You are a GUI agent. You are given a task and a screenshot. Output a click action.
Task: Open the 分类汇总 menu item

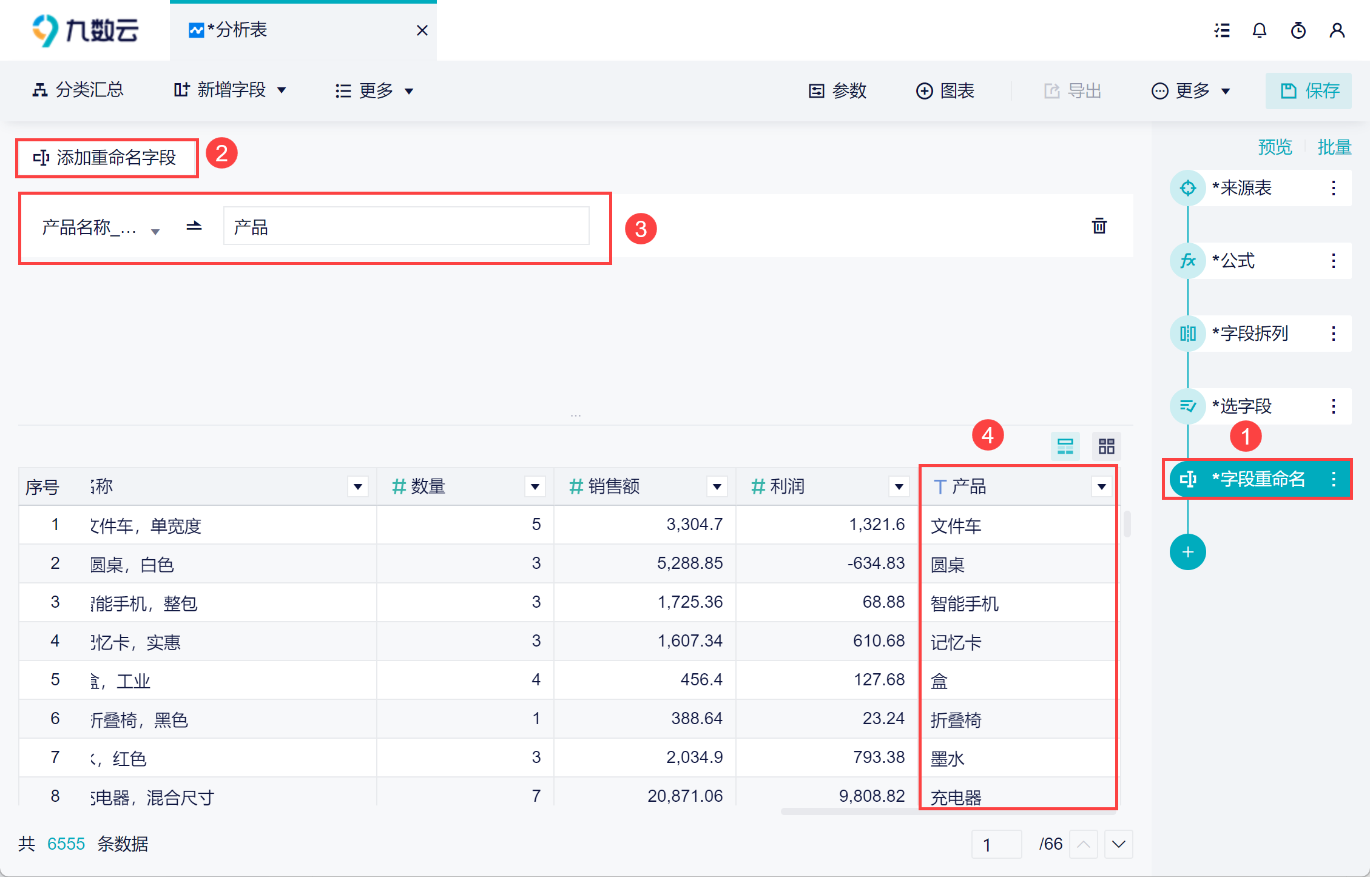[78, 90]
